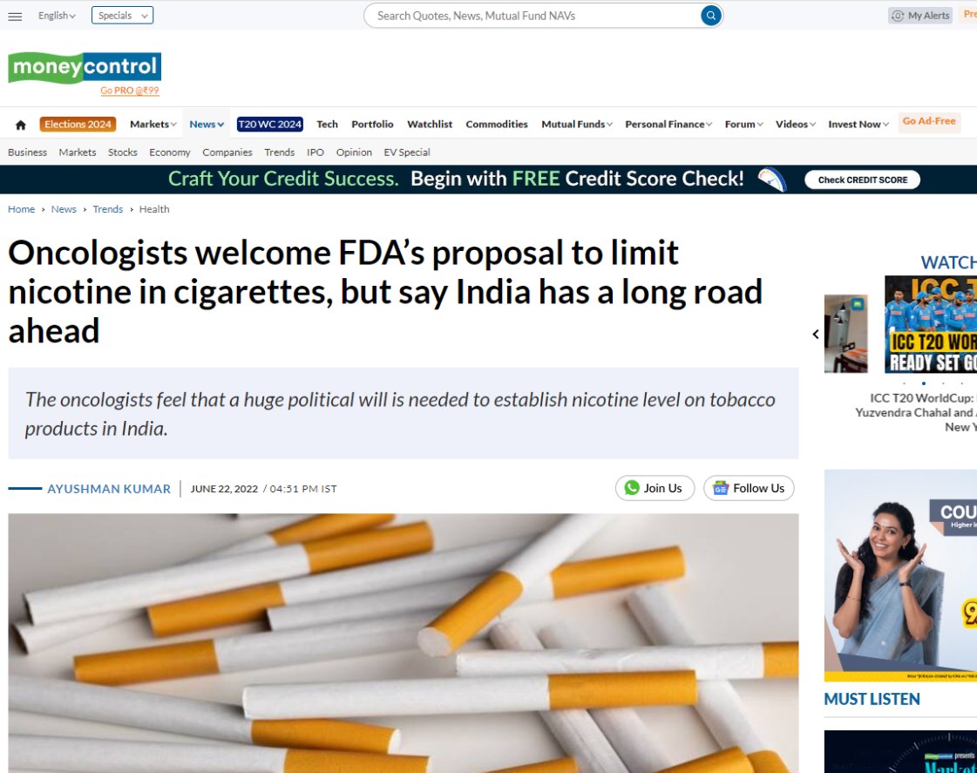
Task: Expand the Markets menu dropdown
Action: click(153, 124)
